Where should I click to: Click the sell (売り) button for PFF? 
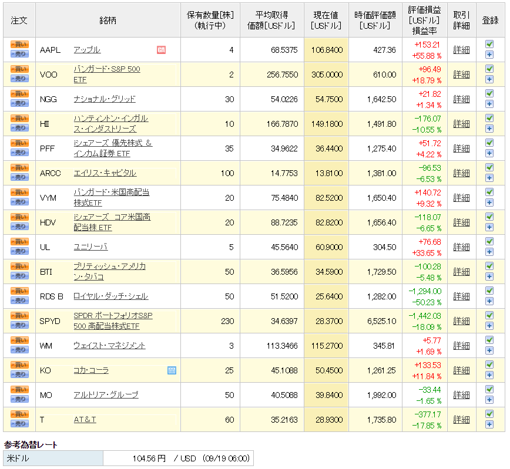[19, 153]
